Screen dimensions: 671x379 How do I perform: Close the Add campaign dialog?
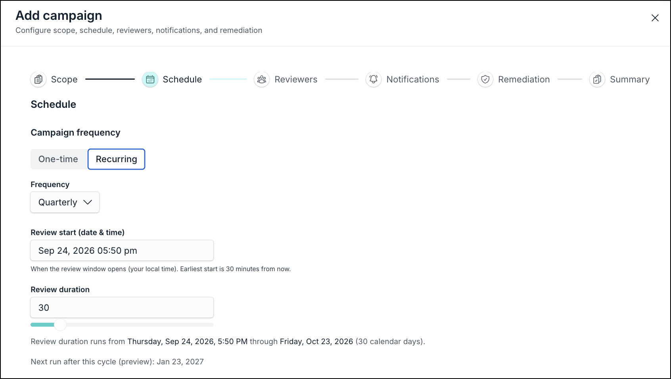click(x=655, y=18)
